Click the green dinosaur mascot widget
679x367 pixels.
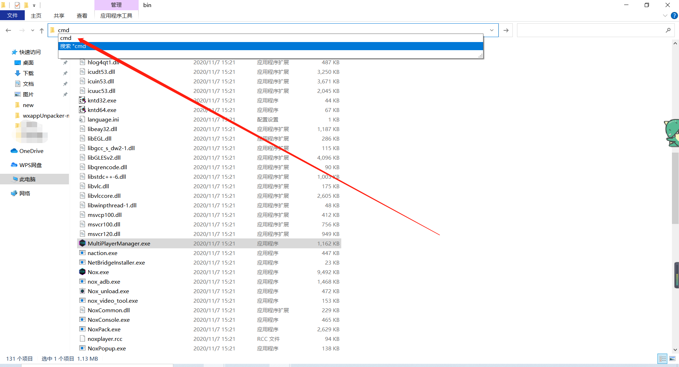pos(672,133)
